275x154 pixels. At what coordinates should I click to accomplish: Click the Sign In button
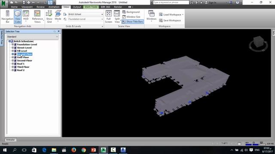(x=211, y=3)
